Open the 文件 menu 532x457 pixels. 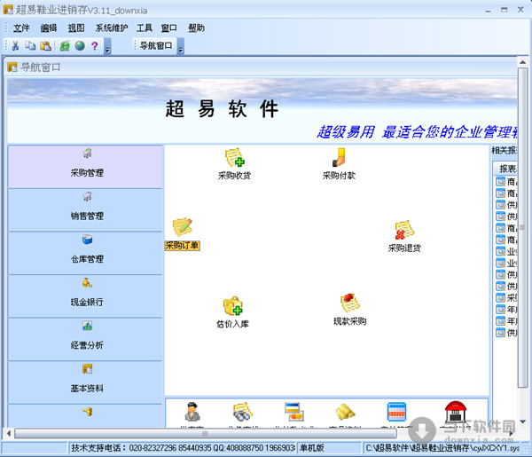(21, 28)
